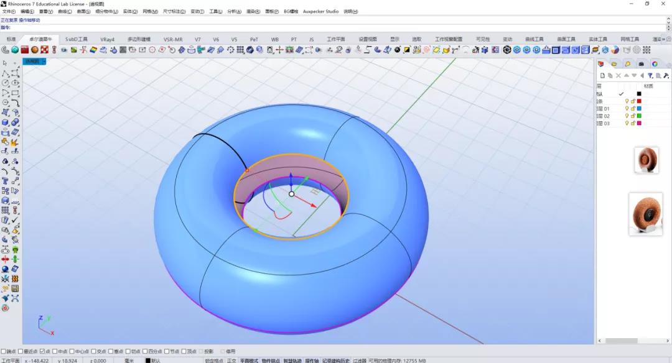The height and width of the screenshot is (363, 672).
Task: Open the Layers panel tab icon
Action: click(x=601, y=64)
